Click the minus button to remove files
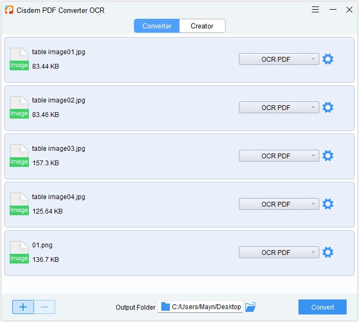Image resolution: width=359 pixels, height=322 pixels. (44, 307)
